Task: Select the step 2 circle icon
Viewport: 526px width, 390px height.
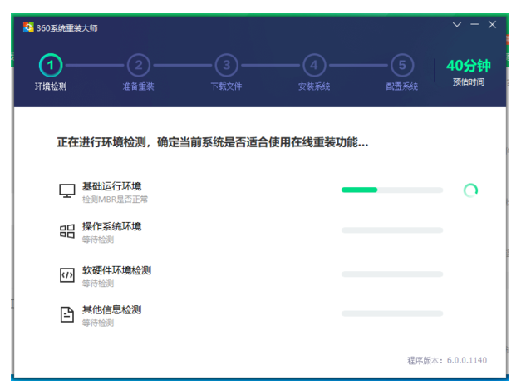Action: (139, 64)
